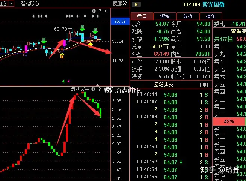The width and height of the screenshot is (246, 181).
Task: Click the 现价 value 54.07
Action: pyautogui.click(x=162, y=24)
